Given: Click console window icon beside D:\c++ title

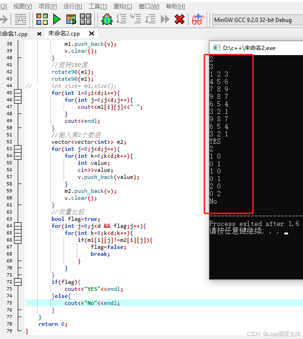Looking at the screenshot, I should coord(216,48).
